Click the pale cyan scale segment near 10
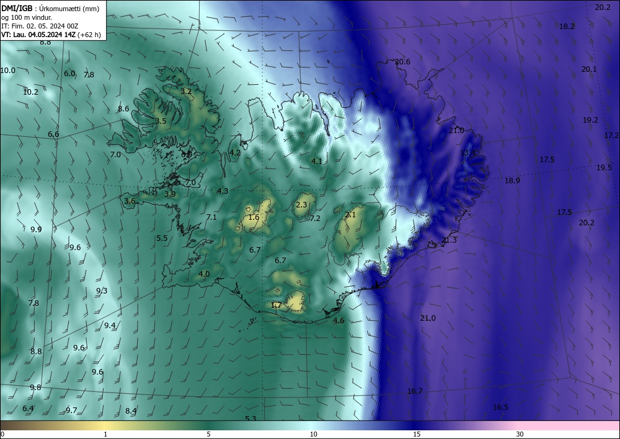The image size is (620, 439). coord(313,425)
